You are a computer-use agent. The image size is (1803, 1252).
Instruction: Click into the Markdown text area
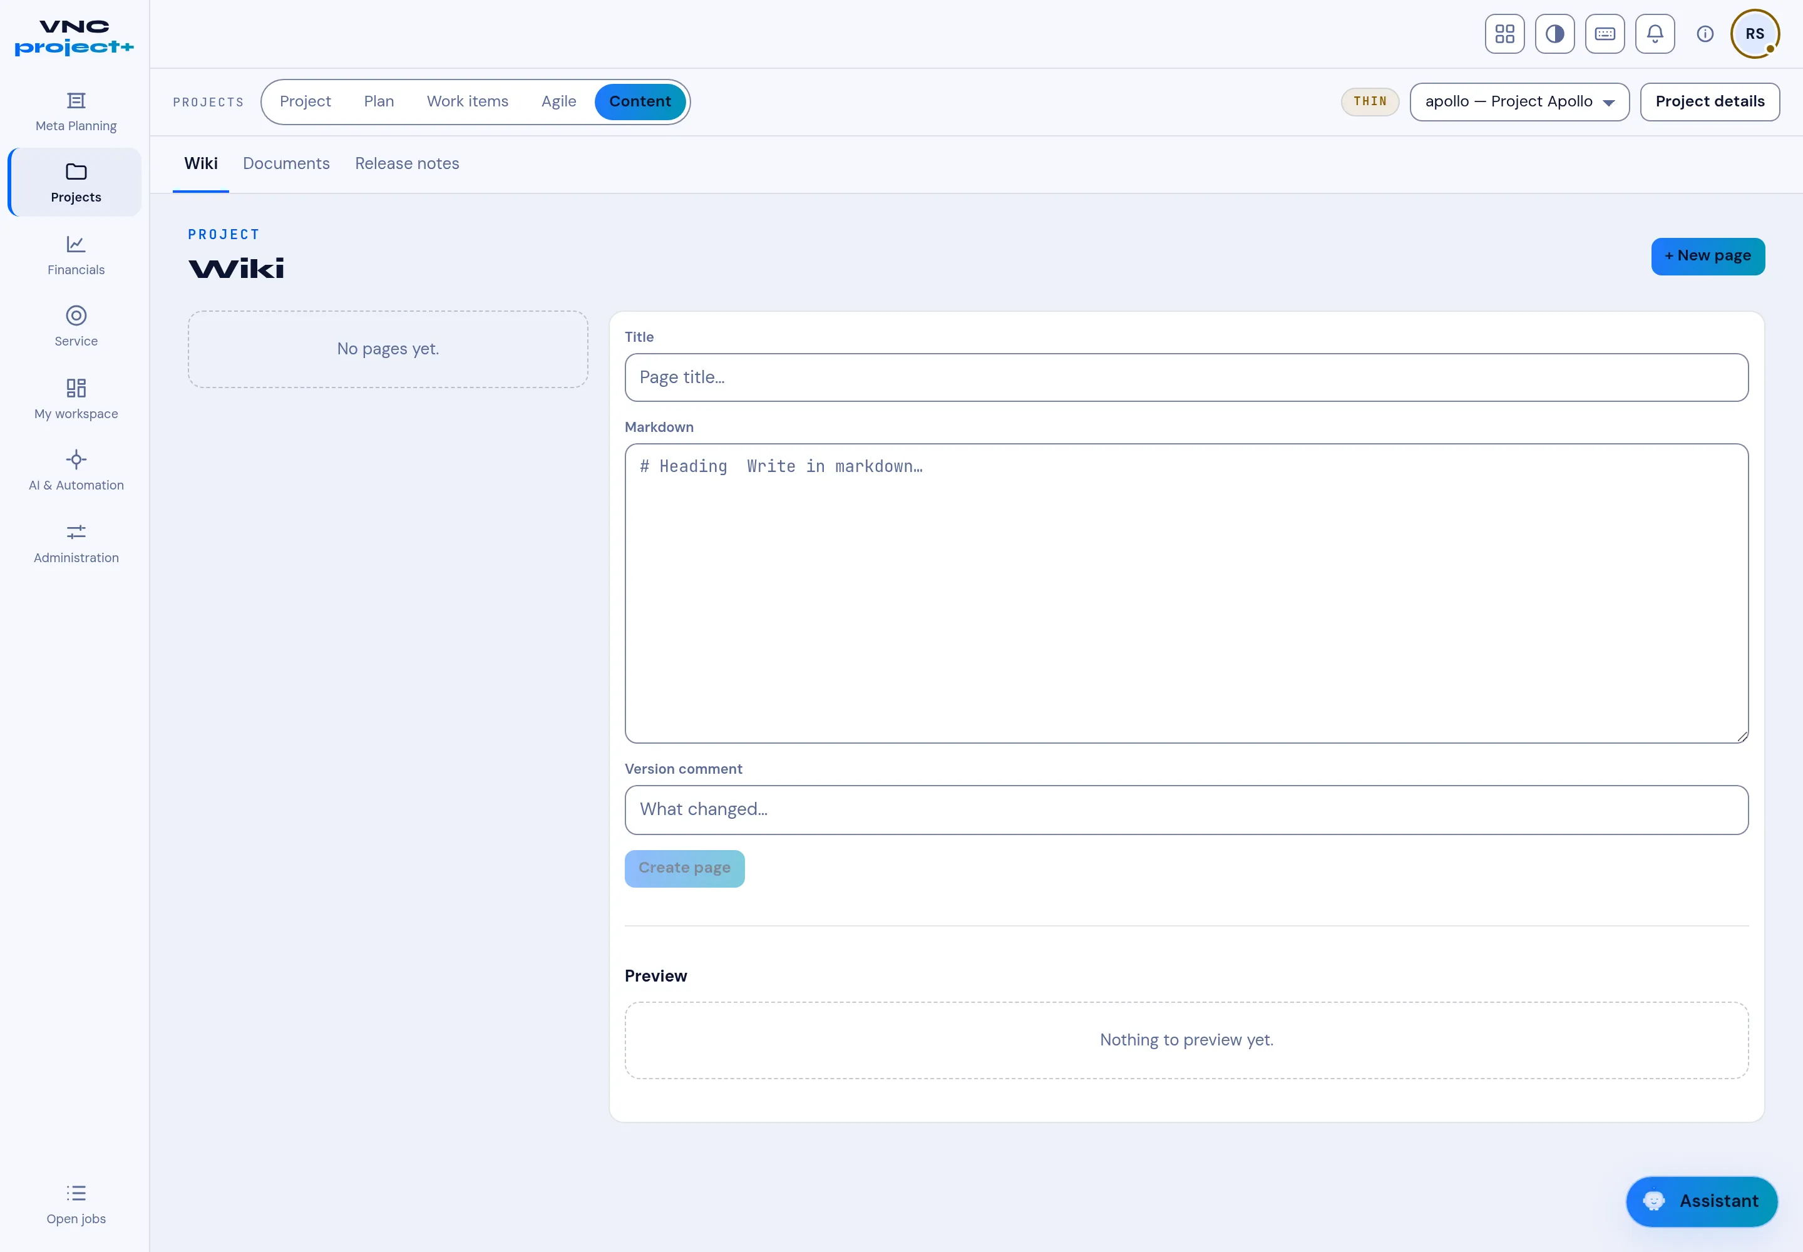[x=1186, y=593]
